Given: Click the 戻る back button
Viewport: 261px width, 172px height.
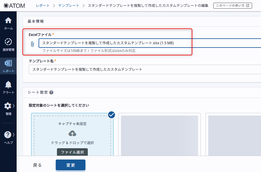Looking at the screenshot, I should pyautogui.click(x=37, y=165).
